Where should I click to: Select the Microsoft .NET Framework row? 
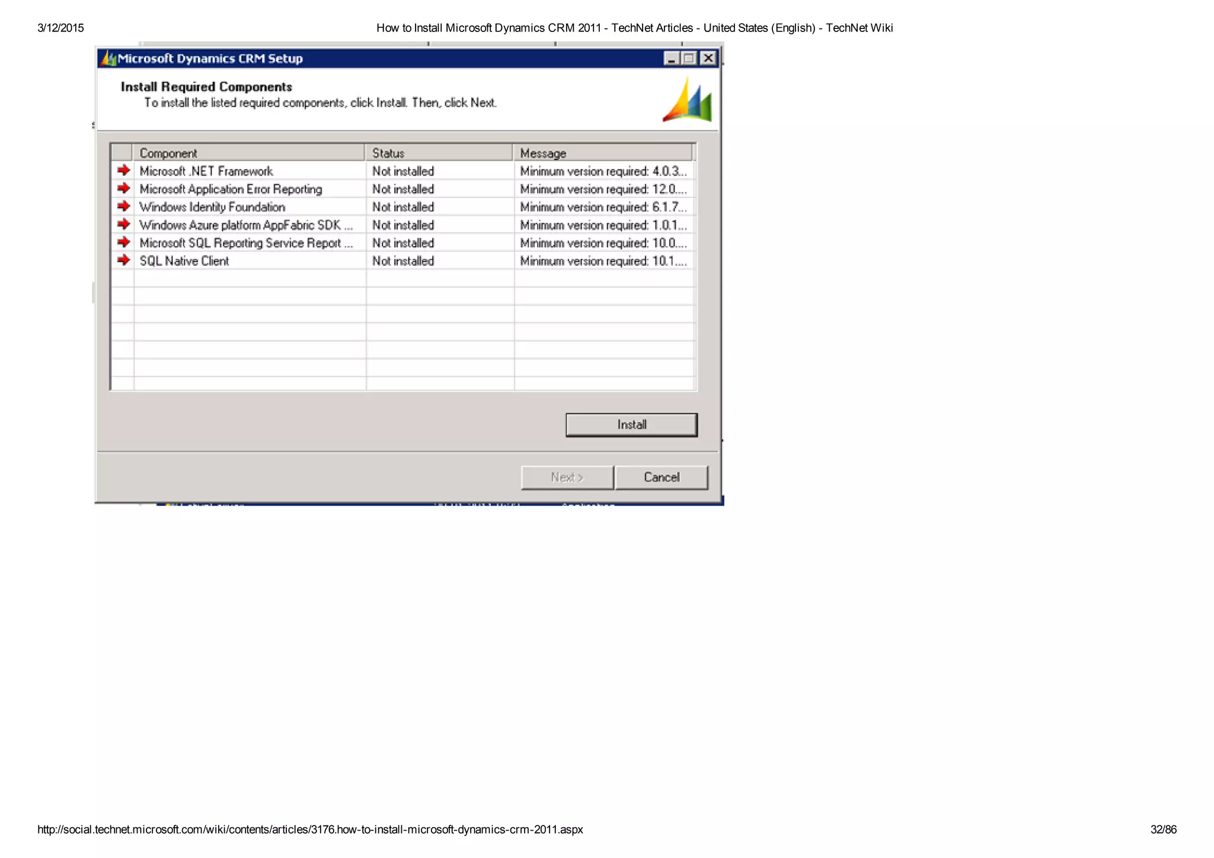[x=402, y=171]
